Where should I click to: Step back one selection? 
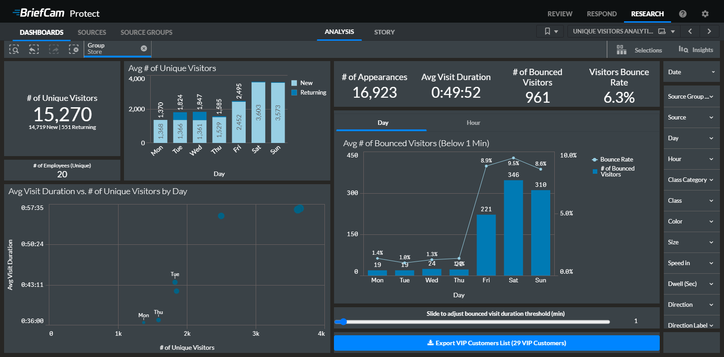coord(34,49)
